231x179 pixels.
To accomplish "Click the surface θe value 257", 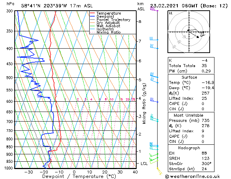I will tap(206, 93).
